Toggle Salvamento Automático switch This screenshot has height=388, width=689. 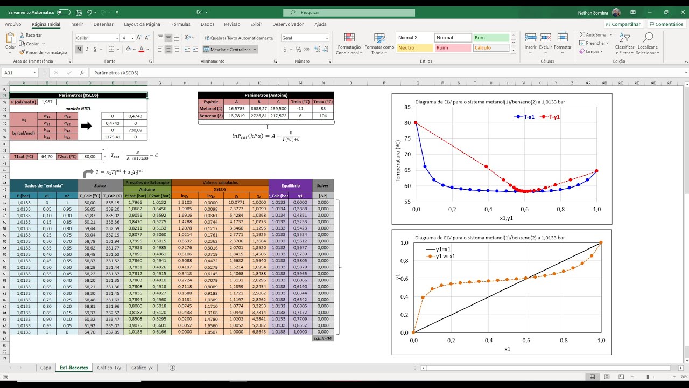point(64,12)
